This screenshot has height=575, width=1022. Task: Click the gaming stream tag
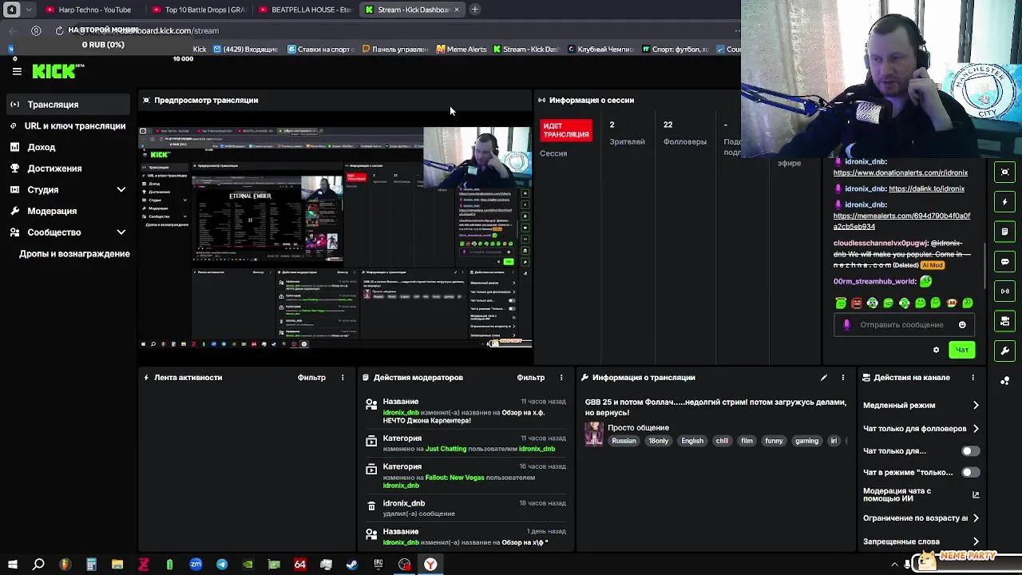click(x=806, y=441)
